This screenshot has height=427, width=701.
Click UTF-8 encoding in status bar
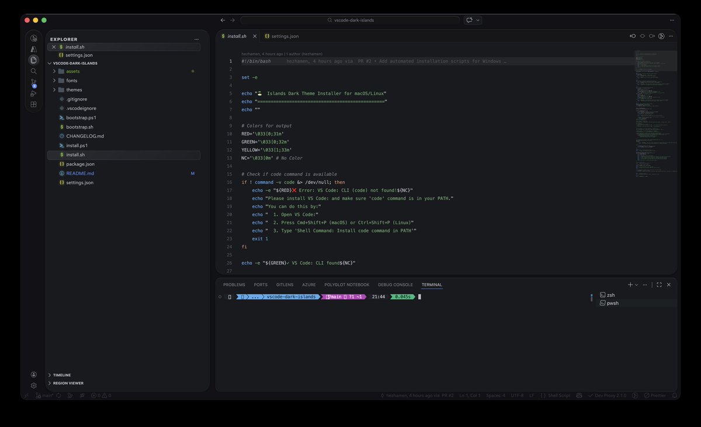(x=517, y=395)
